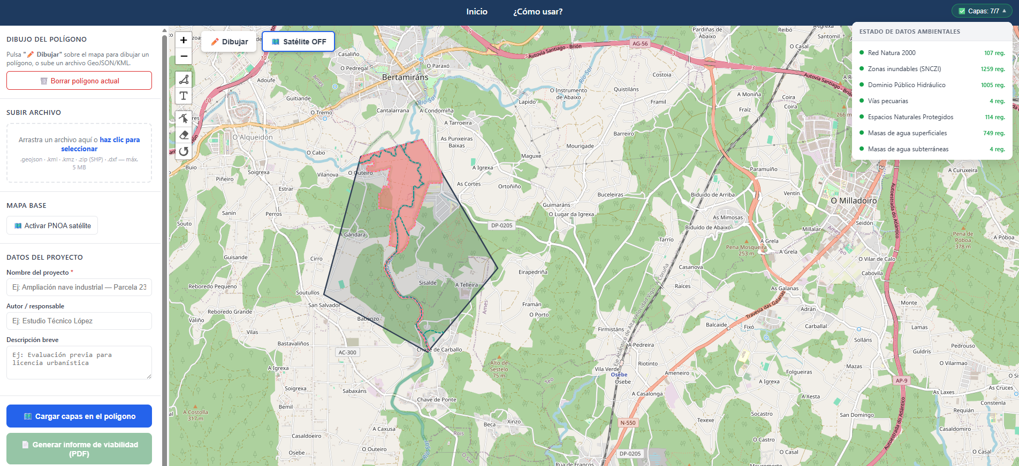Screen dimensions: 1019x466
Task: Click the DIBUJO DEL POLÍGONO heading
Action: coord(47,40)
